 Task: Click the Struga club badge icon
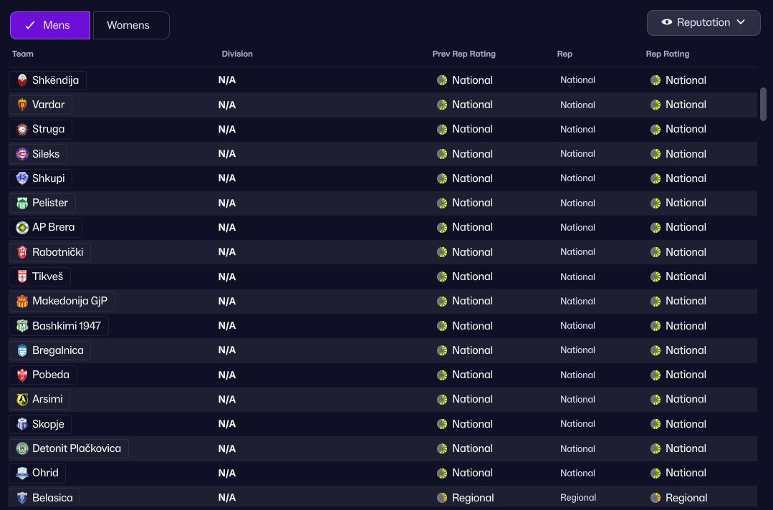(22, 129)
